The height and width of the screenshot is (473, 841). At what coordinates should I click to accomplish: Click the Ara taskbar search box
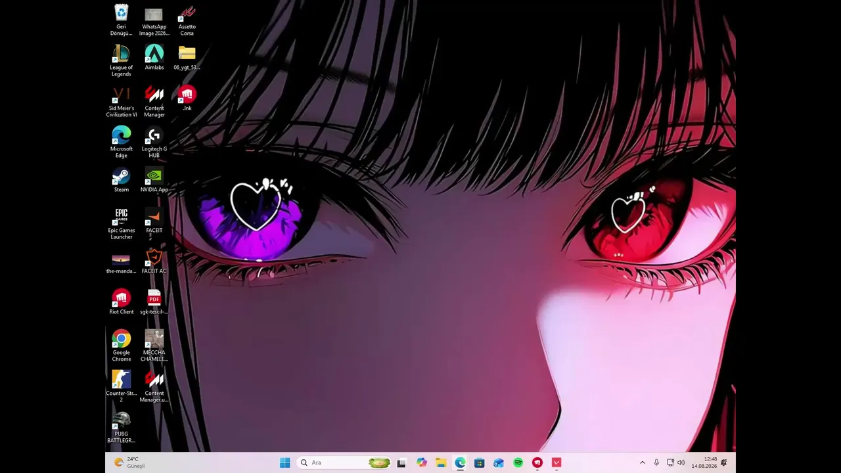click(x=344, y=462)
